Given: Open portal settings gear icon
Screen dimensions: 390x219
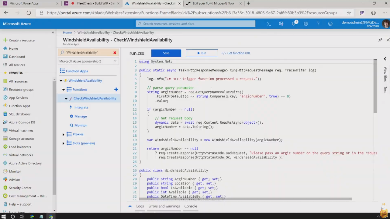Looking at the screenshot, I should tap(306, 24).
